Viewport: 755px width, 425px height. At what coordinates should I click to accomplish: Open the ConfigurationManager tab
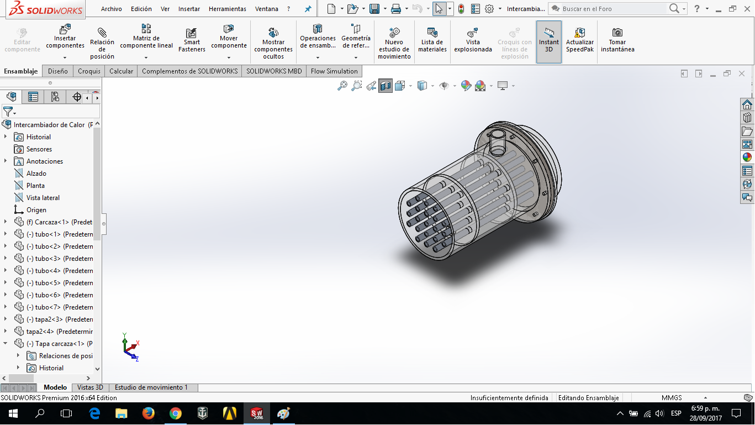(x=55, y=97)
